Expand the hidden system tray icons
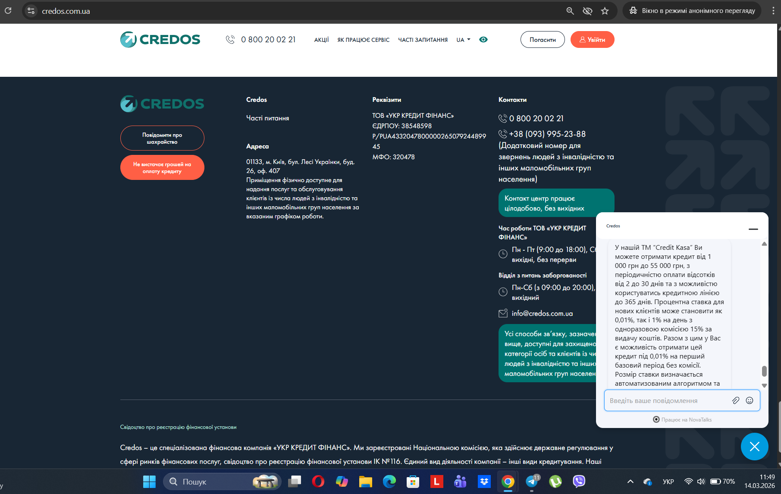 click(x=630, y=481)
